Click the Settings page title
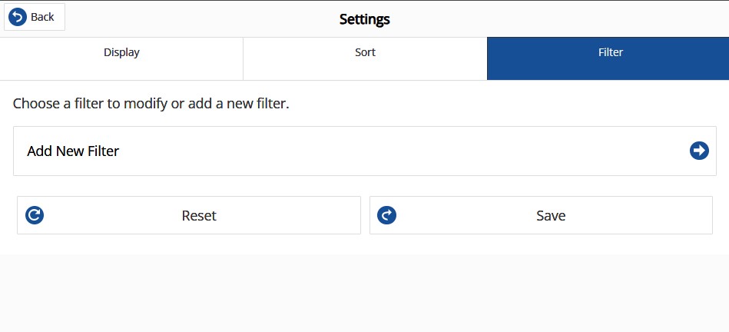This screenshot has height=332, width=729. (364, 19)
